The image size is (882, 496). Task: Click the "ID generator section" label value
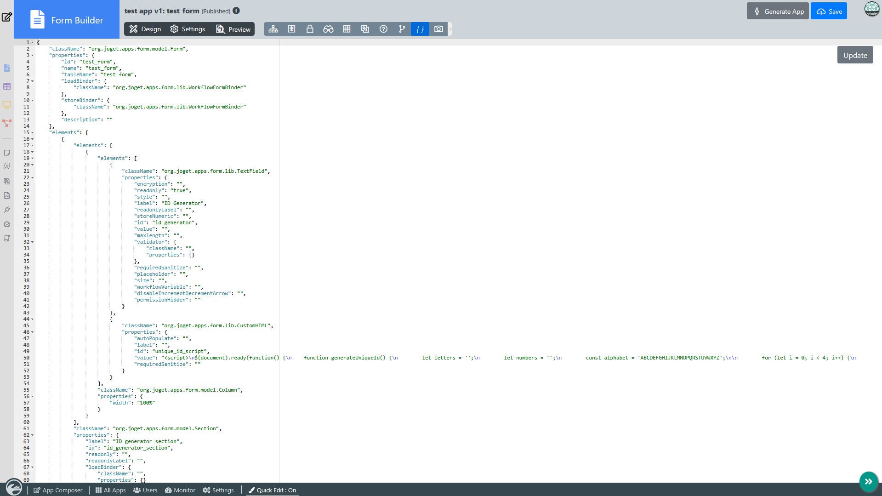146,441
